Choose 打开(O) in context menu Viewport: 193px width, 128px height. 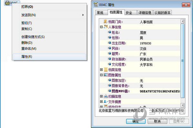(x=49, y=7)
